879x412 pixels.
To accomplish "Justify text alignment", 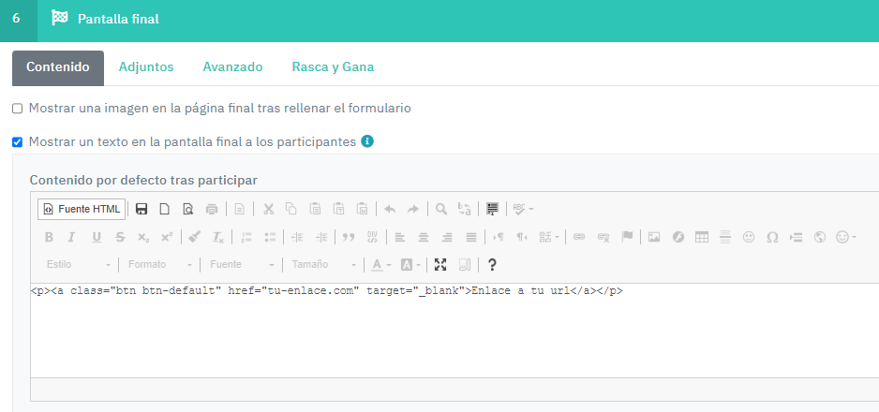I will 470,237.
